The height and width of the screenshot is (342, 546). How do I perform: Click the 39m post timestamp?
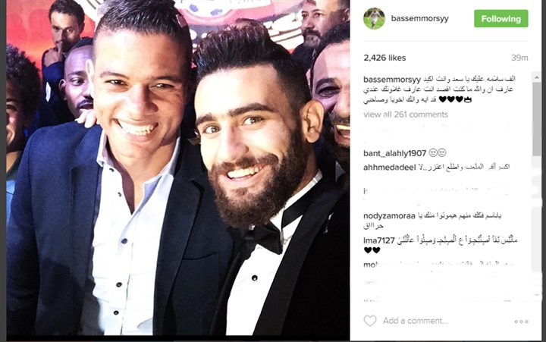point(519,58)
